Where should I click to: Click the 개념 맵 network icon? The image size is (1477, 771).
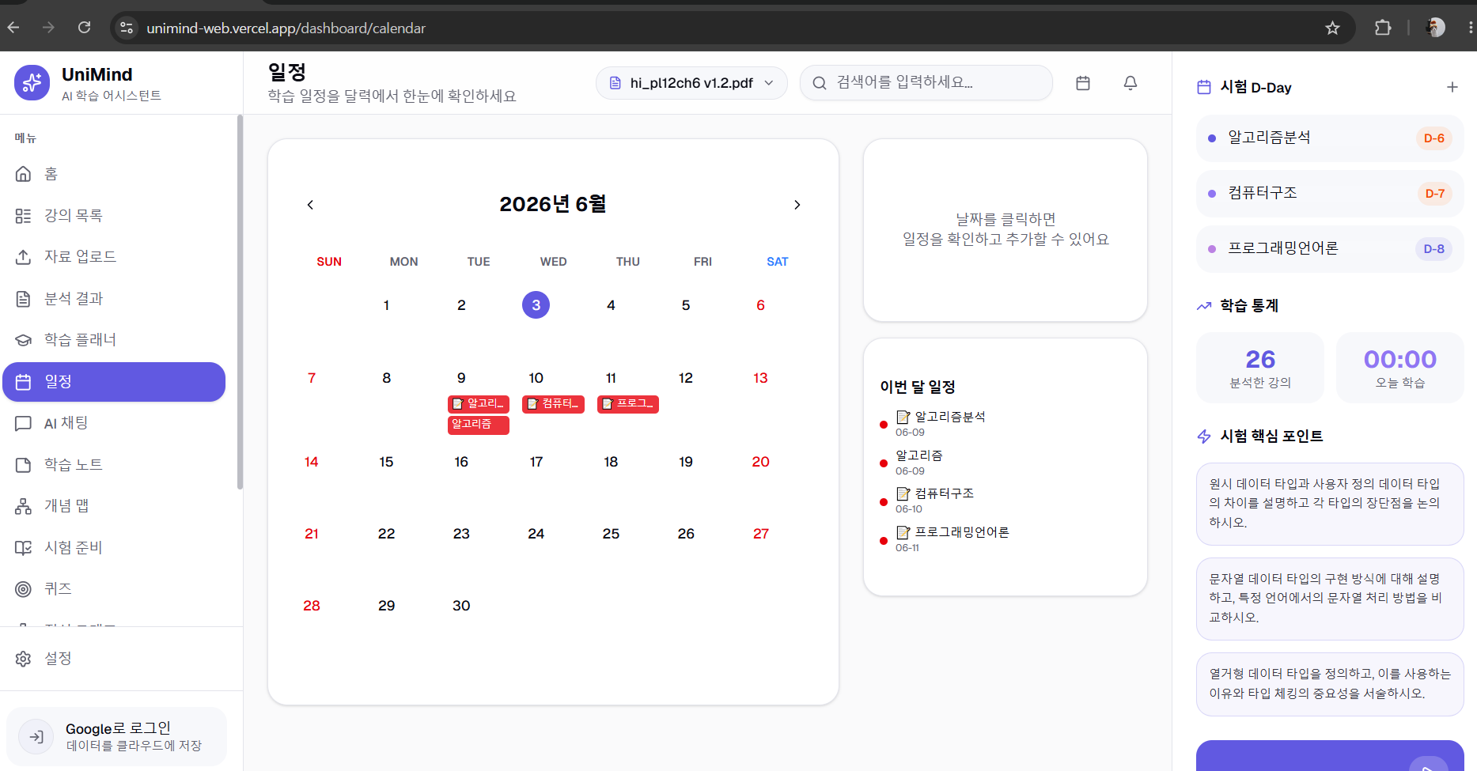coord(24,506)
